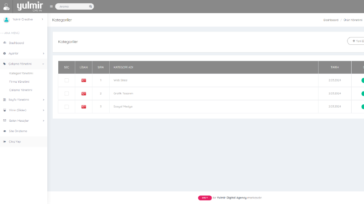This screenshot has height=204, width=364.
Task: Expand the Ayarlar menu arrow
Action: pyautogui.click(x=44, y=54)
